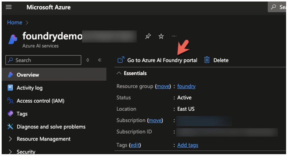Viewport: 289px width, 156px height.
Task: Open the foundry resource group link
Action: pos(186,86)
